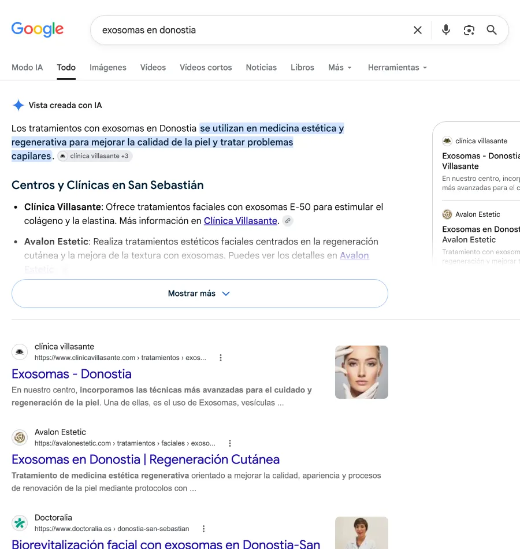Open the Libros tab
520x549 pixels.
click(302, 67)
